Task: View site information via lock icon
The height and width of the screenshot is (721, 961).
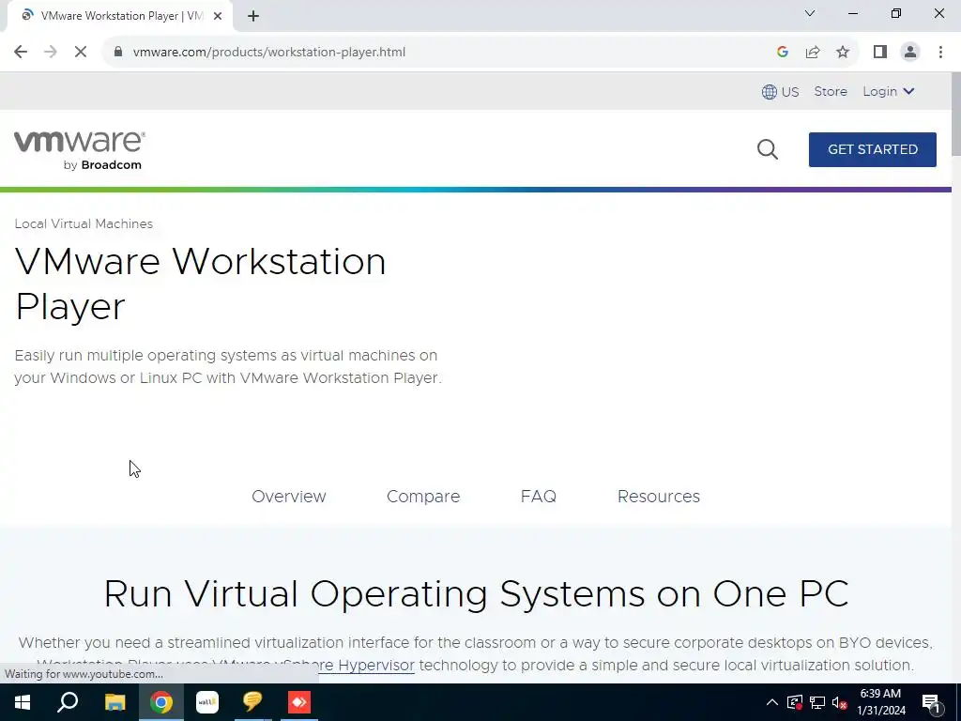Action: 118,53
